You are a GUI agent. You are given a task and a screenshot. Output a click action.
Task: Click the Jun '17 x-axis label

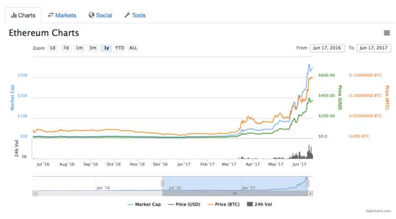click(x=299, y=164)
